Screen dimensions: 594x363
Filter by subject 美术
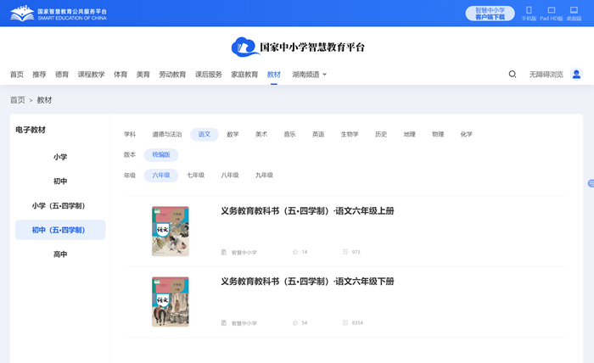click(261, 134)
